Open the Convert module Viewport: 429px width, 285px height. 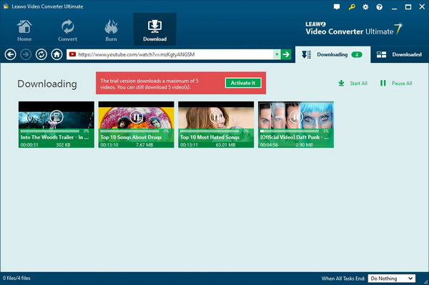(x=67, y=30)
